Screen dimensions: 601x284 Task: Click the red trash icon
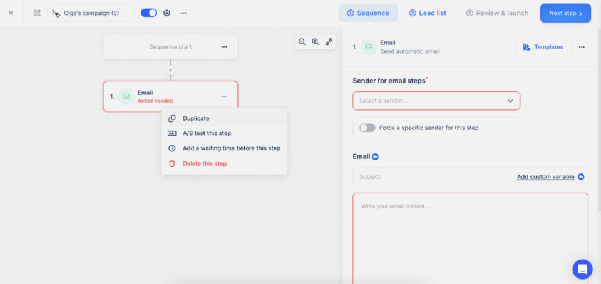(x=172, y=164)
